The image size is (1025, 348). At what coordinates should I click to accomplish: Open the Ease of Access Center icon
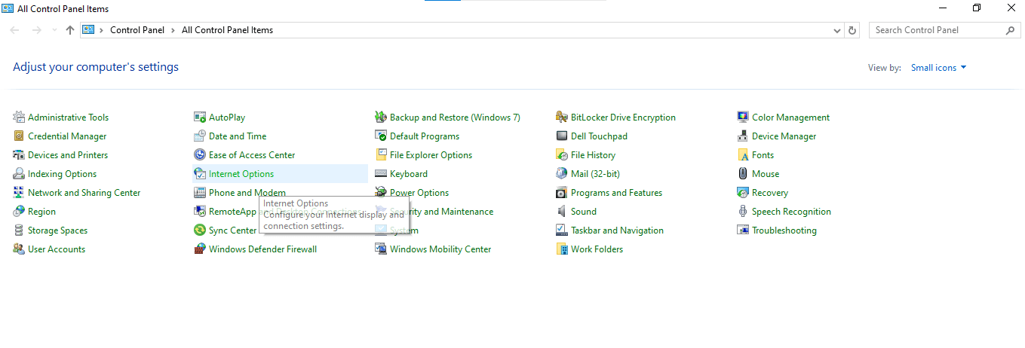[200, 155]
